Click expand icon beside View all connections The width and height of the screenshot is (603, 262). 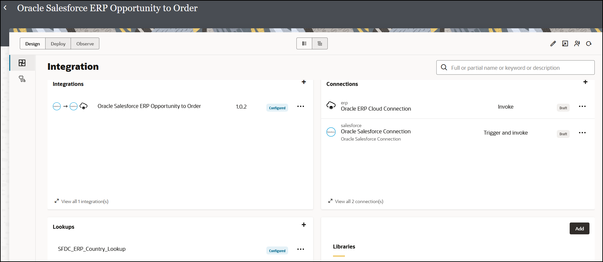coord(330,201)
